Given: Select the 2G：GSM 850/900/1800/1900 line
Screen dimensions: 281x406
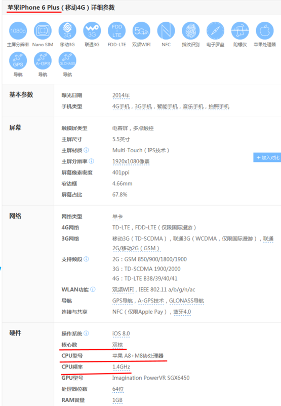Looking at the screenshot, I should tap(149, 259).
